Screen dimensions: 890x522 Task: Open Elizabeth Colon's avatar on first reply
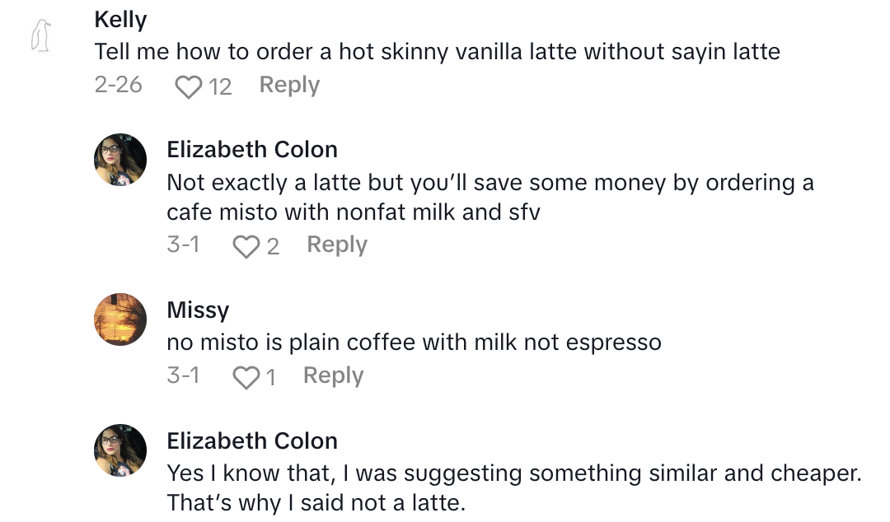pyautogui.click(x=120, y=160)
